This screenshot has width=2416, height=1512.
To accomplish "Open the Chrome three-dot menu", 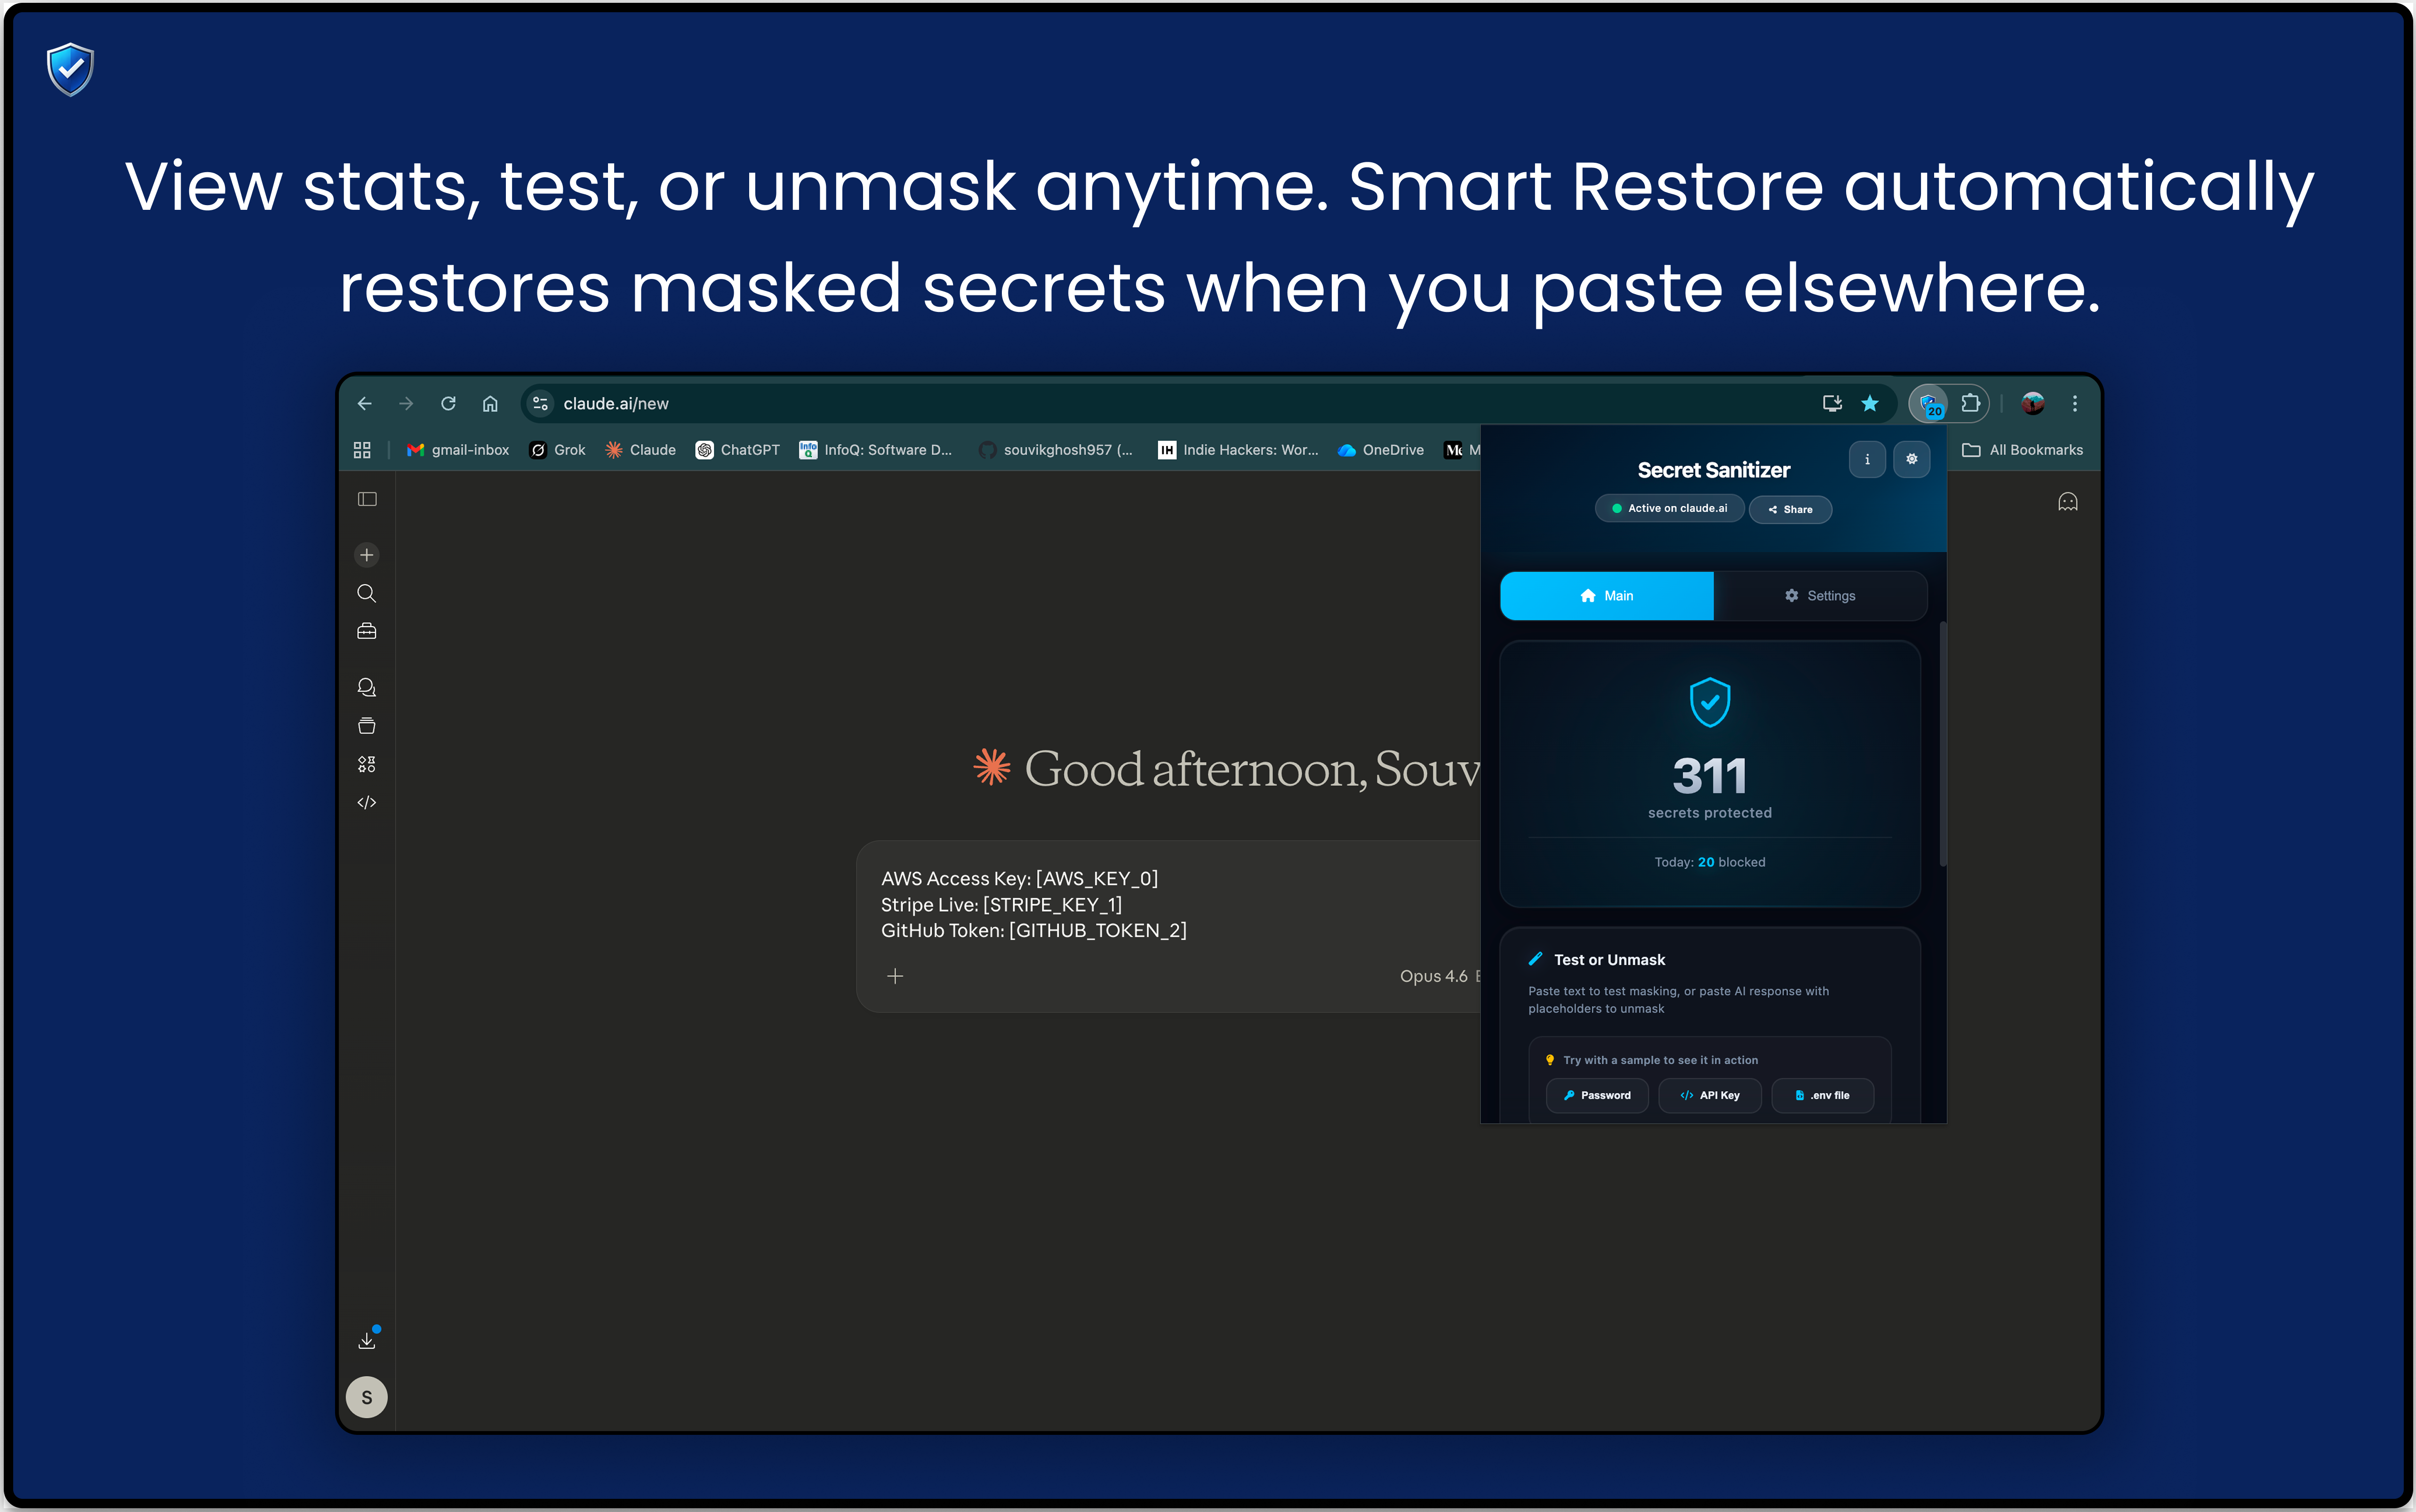I will pos(2075,403).
